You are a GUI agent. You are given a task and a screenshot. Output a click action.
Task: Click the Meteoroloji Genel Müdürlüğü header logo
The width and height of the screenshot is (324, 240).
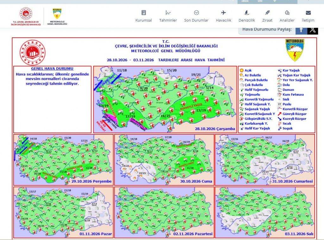pyautogui.click(x=57, y=16)
